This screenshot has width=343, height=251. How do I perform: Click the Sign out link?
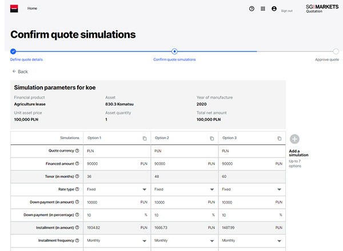[x=286, y=11]
